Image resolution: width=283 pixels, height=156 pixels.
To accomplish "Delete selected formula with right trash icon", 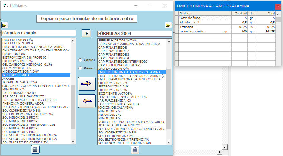I will (x=135, y=150).
